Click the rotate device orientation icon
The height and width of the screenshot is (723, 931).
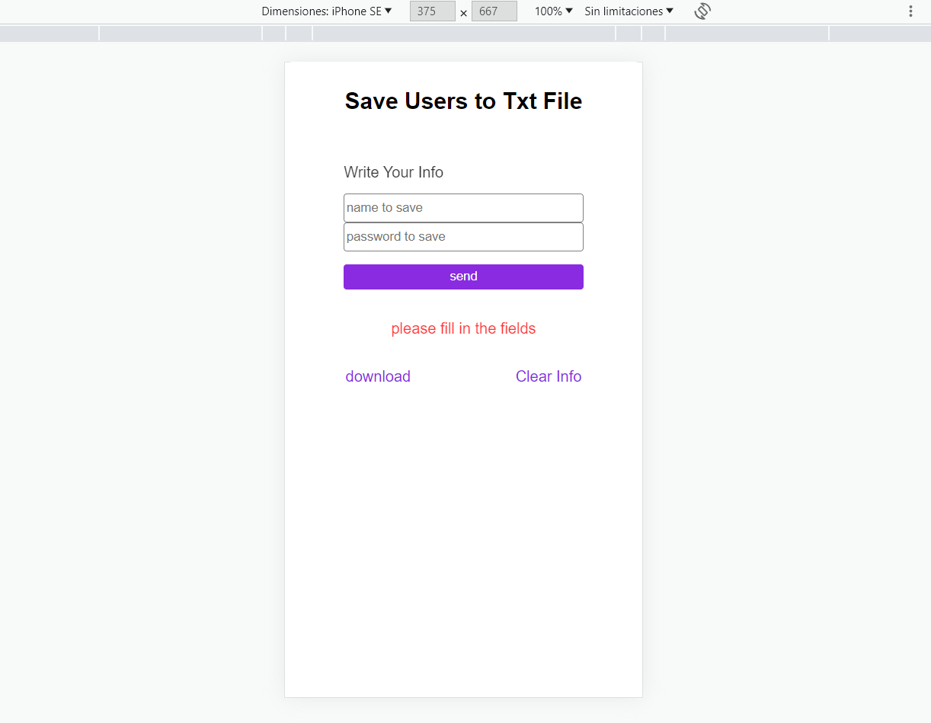click(x=702, y=11)
